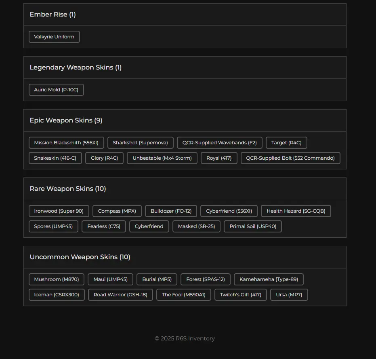Select the Auric Mold (P-10C) skin
Image resolution: width=376 pixels, height=359 pixels.
[x=56, y=90]
